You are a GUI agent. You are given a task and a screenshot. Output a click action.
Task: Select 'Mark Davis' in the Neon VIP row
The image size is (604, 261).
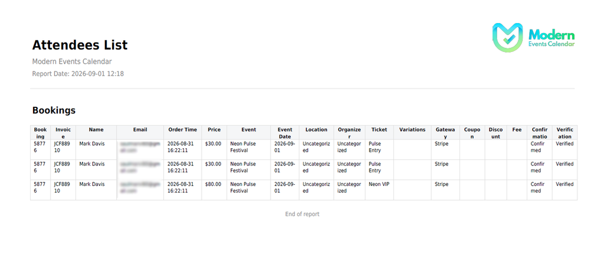[x=91, y=185]
